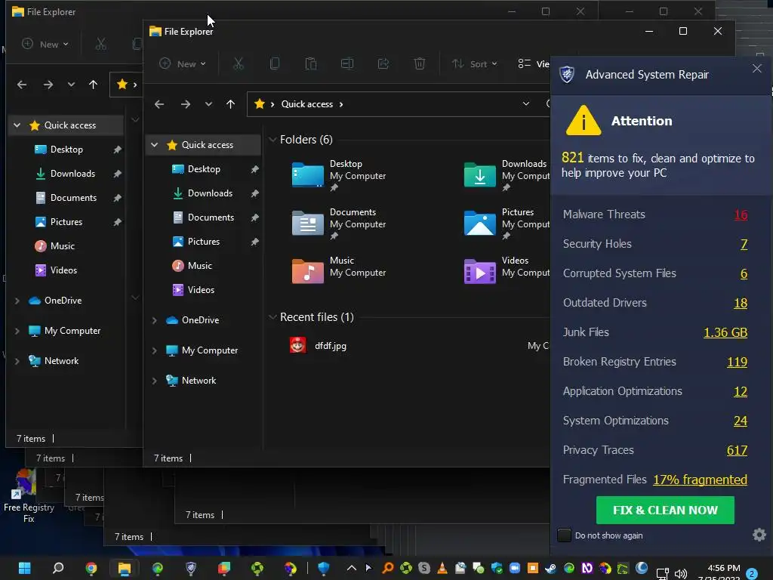Viewport: 773px width, 580px height.
Task: Open recent locations chevron in front File Explorer
Action: [x=208, y=104]
